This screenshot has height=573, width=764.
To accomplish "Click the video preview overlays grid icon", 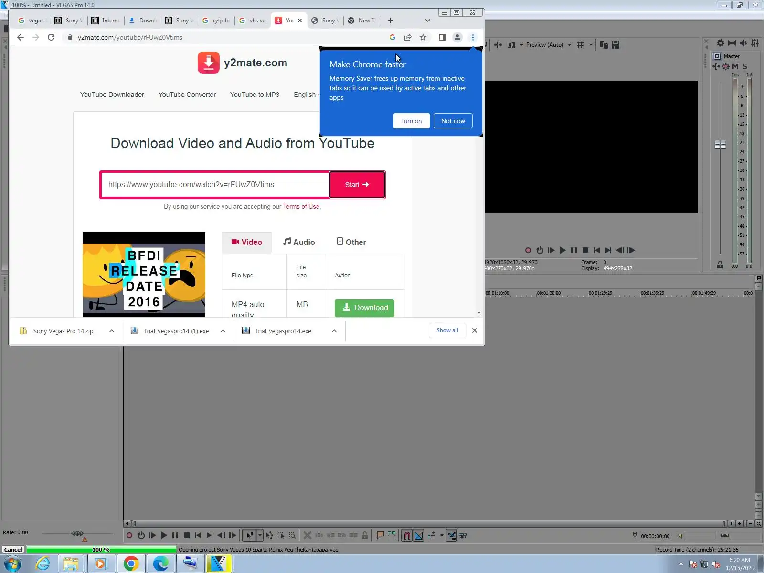I will [x=581, y=45].
